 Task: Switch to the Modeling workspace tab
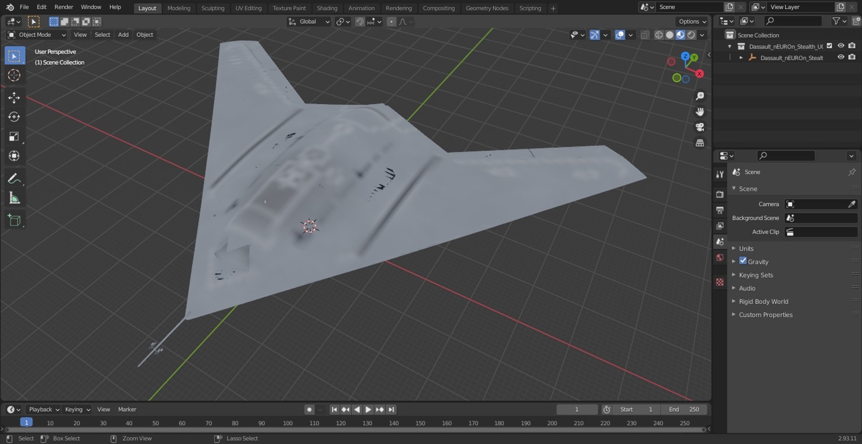click(179, 8)
